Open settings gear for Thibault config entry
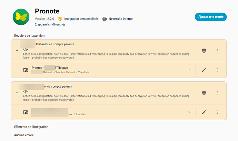This screenshot has height=141, width=238. coord(204,51)
